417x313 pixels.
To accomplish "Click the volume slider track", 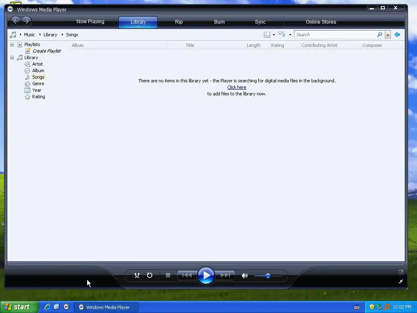I will click(x=268, y=276).
